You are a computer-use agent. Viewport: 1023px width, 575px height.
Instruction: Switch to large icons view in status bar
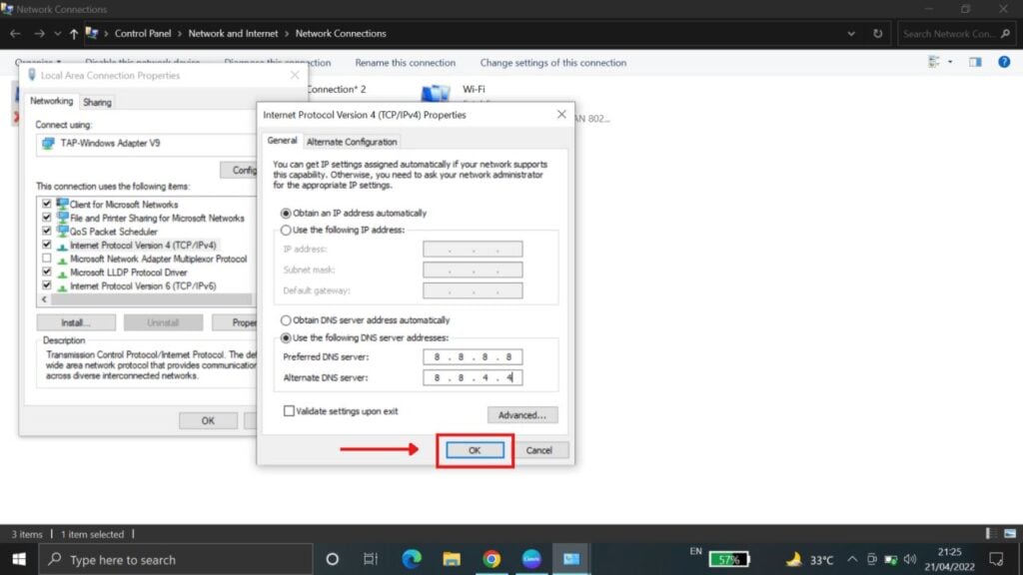1009,533
